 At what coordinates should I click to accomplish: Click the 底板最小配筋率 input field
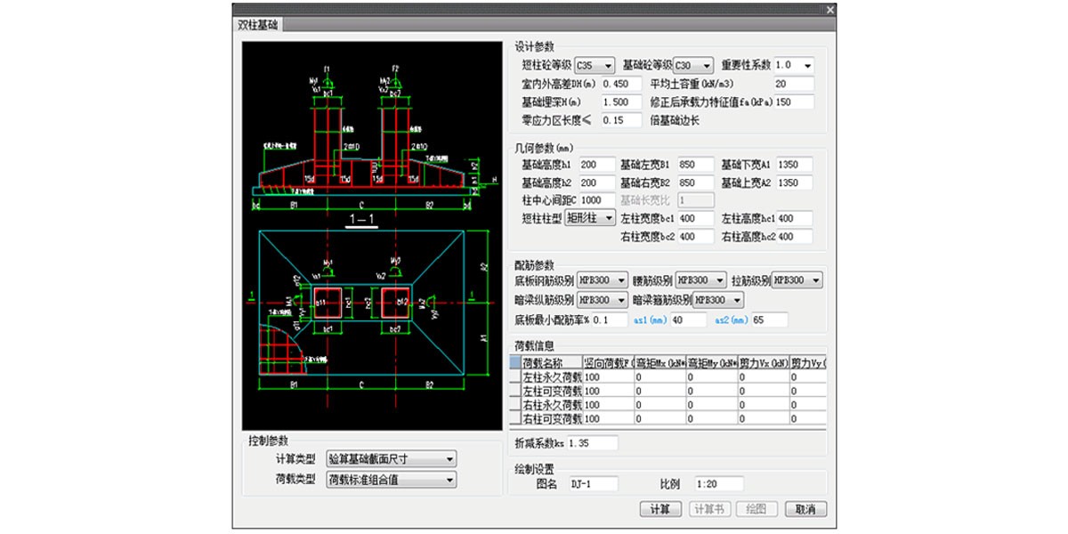tap(611, 320)
